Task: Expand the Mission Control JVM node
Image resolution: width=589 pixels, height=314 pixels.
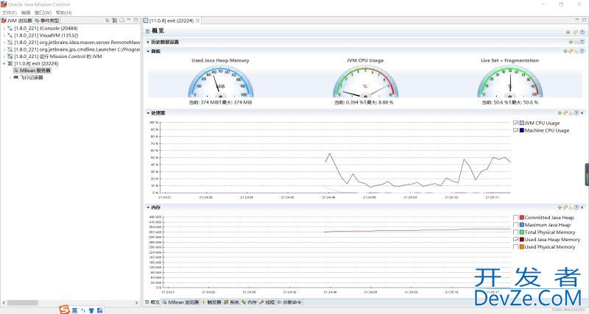Action: 4,57
